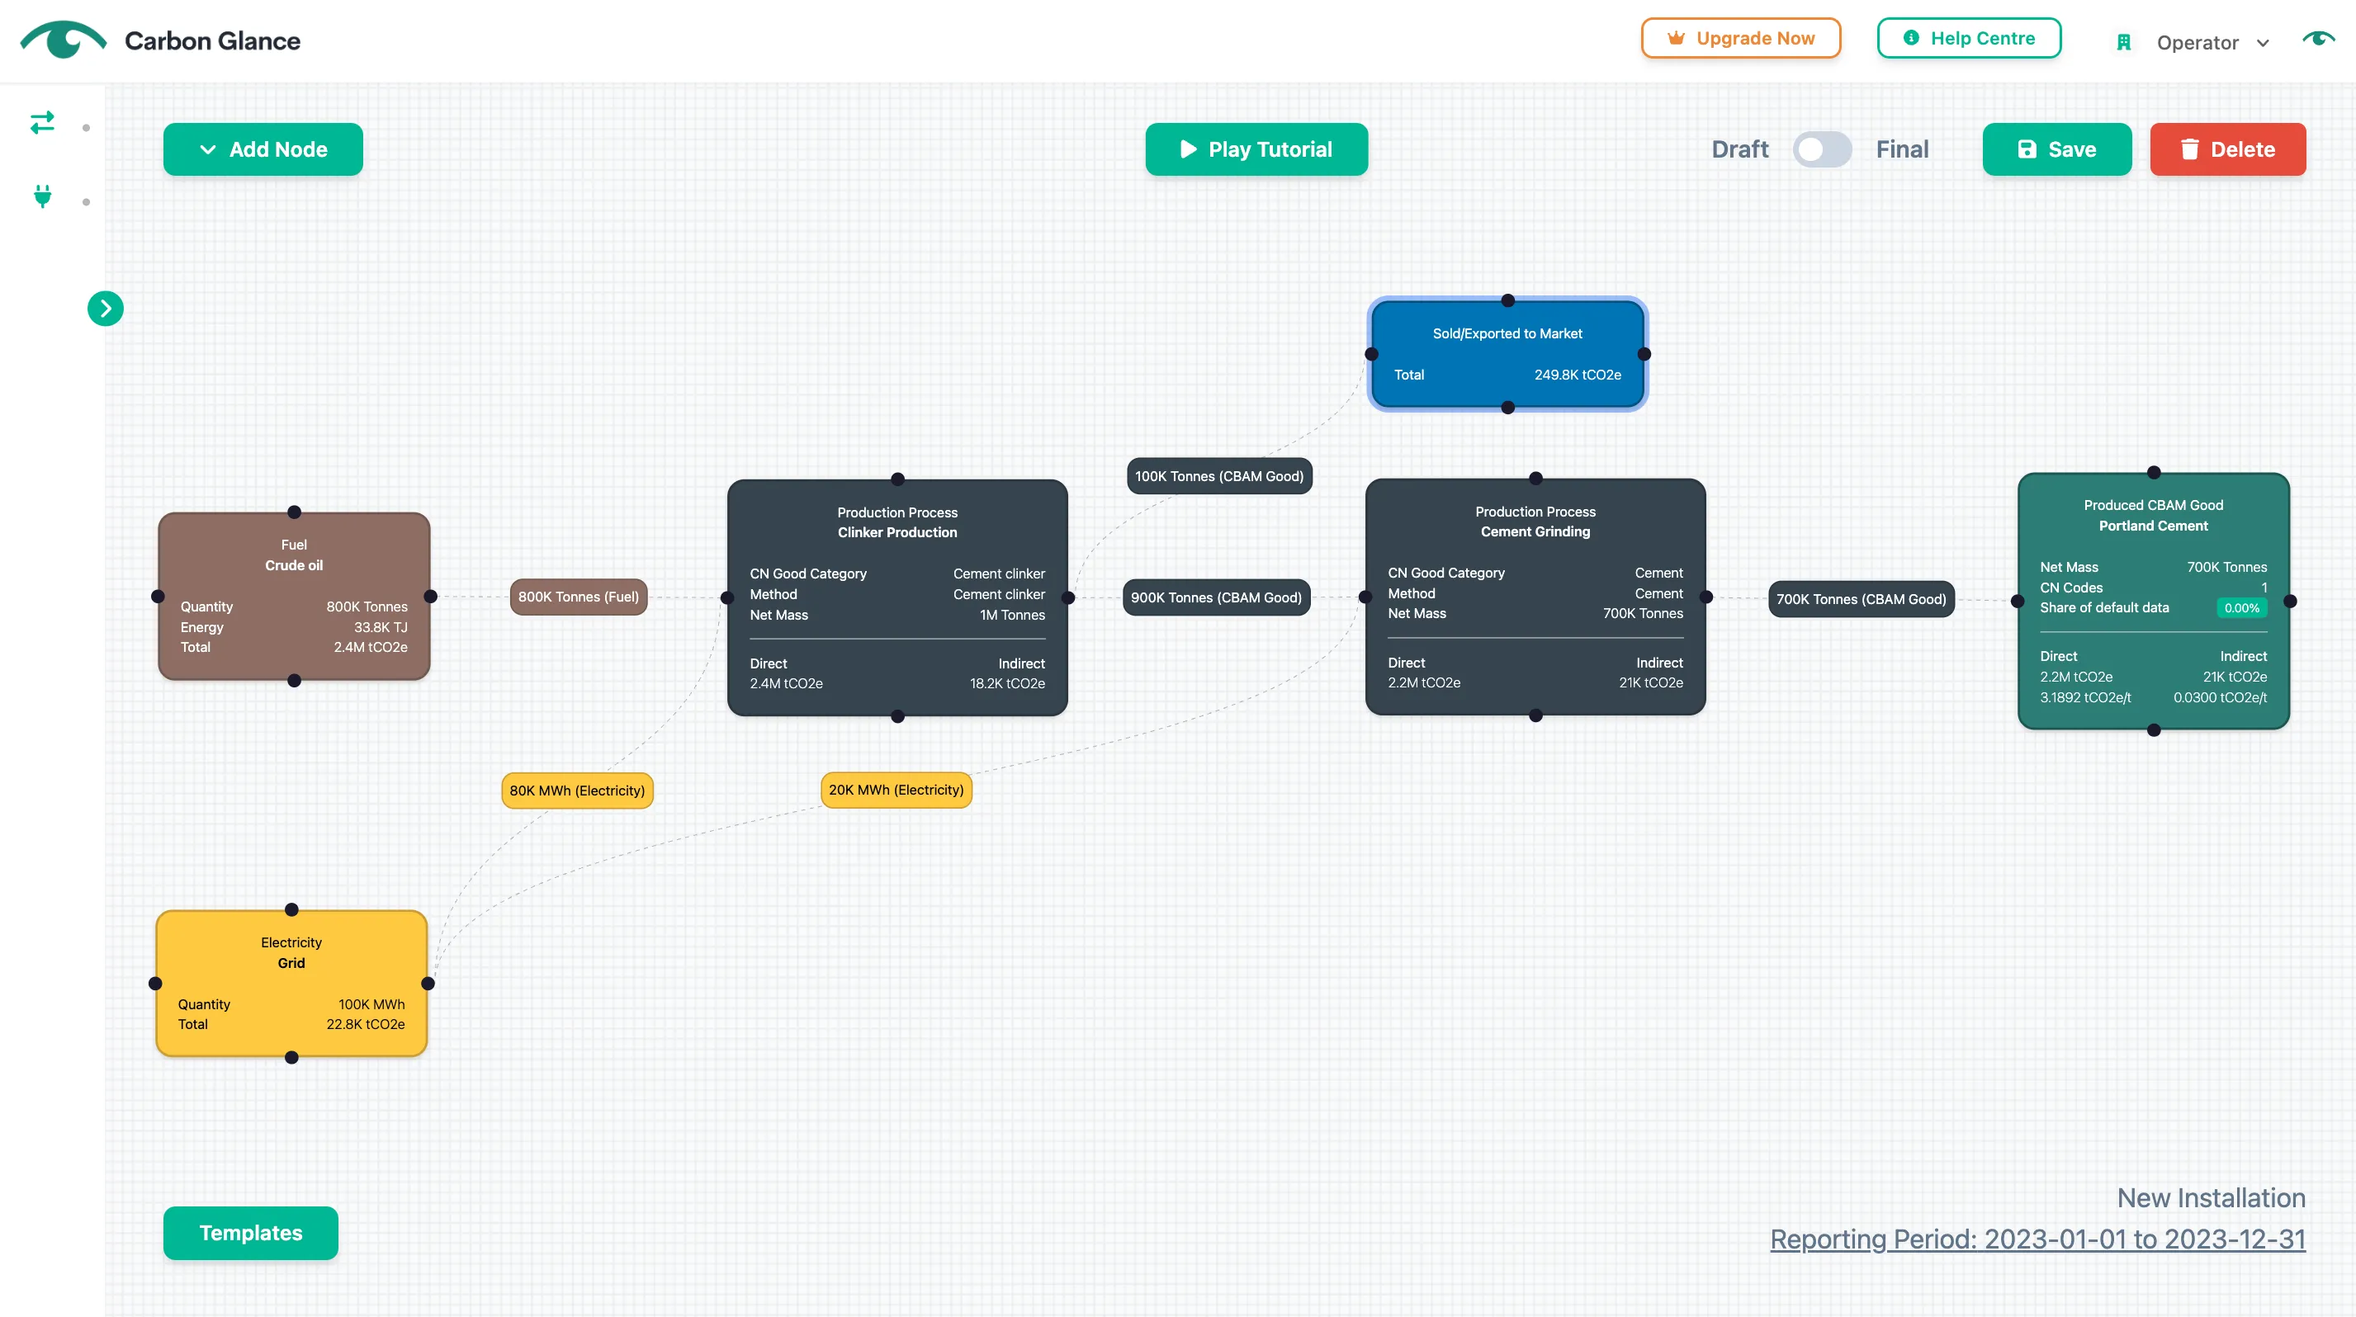Click the 20K MWh (Electricity) edge label

pyautogui.click(x=897, y=790)
